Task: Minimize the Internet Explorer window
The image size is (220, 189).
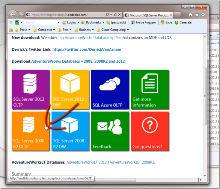Action: [185, 7]
